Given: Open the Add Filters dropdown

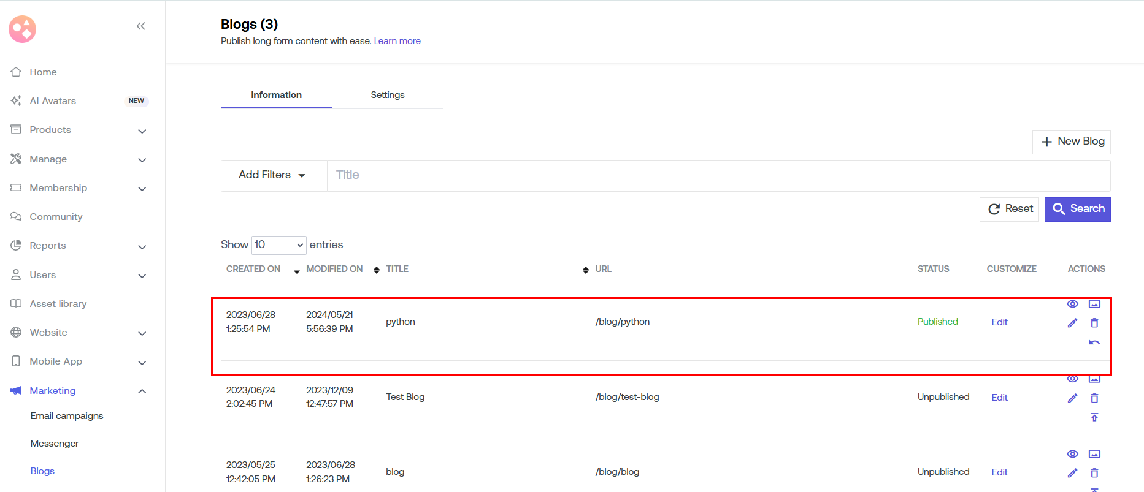Looking at the screenshot, I should coord(272,175).
